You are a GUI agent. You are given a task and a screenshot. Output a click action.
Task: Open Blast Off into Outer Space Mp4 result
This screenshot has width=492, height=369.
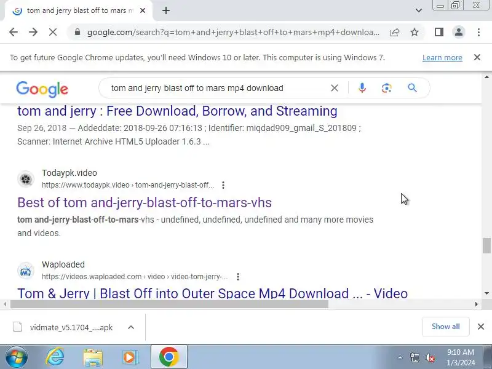(212, 294)
